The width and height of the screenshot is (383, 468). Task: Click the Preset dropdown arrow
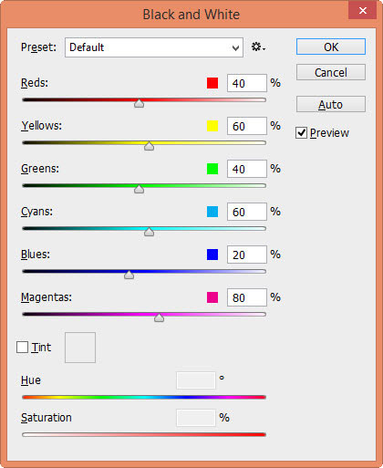click(235, 47)
